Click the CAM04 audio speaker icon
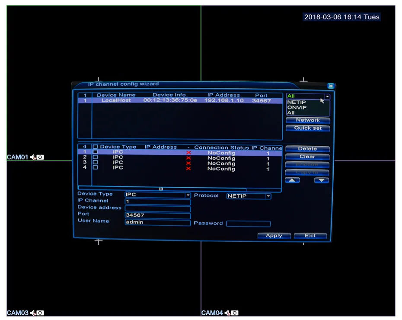Viewport: 402px width, 320px height. (x=227, y=313)
